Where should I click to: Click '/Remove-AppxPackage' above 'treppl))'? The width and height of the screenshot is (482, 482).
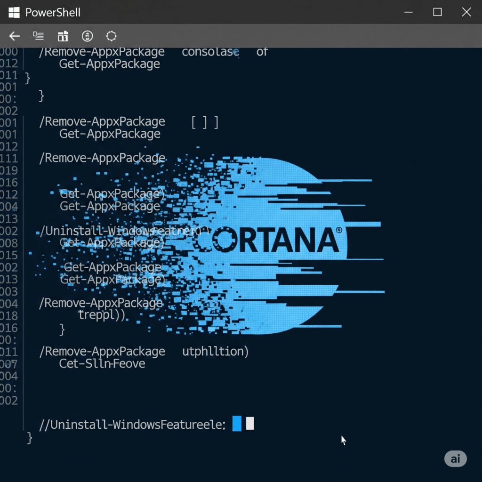pyautogui.click(x=101, y=303)
